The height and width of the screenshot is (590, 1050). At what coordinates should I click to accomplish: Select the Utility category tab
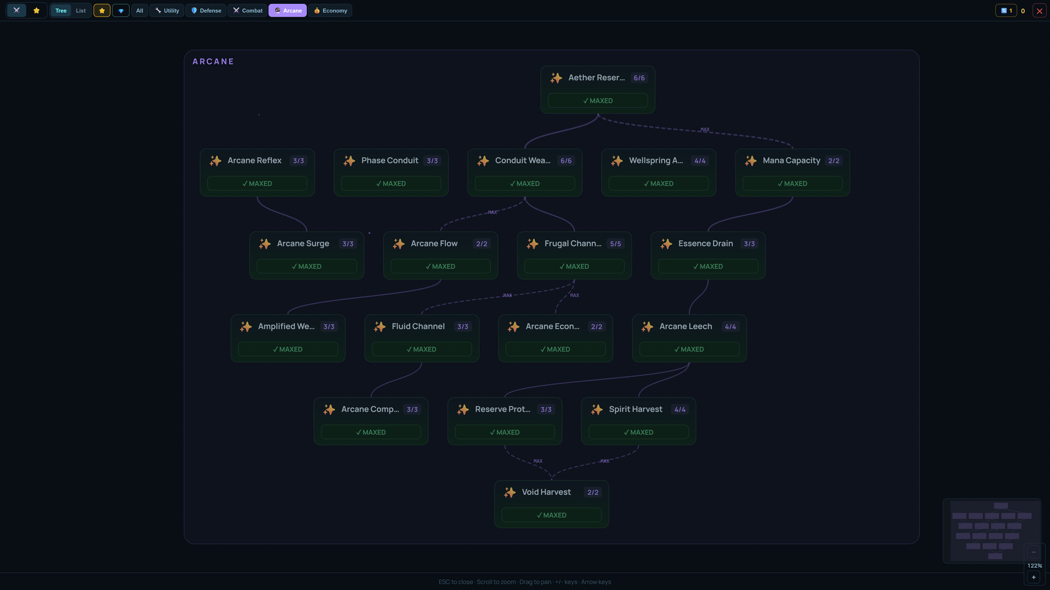click(x=167, y=10)
